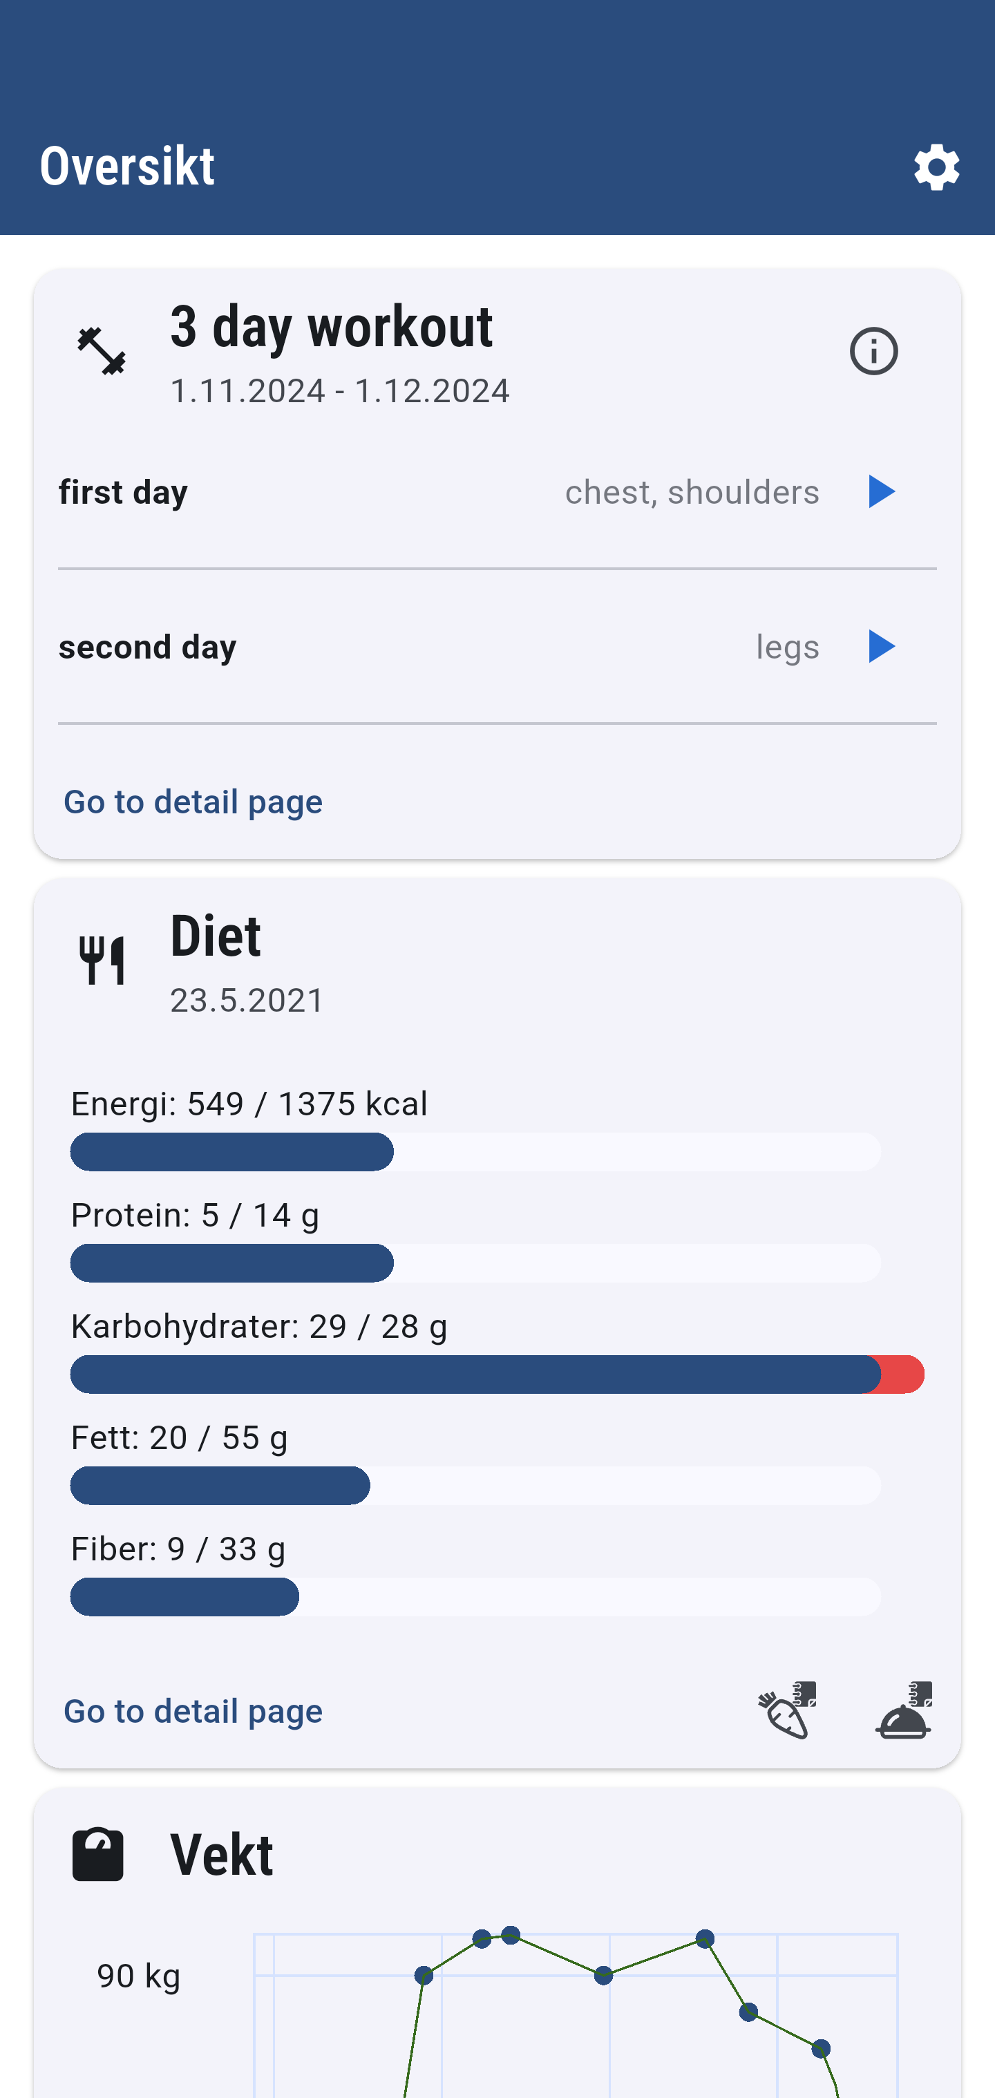Log a meal with dish icon

(903, 1710)
